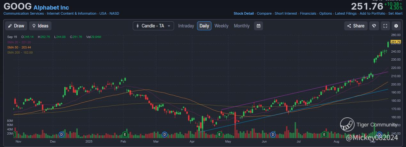Open the Compare link
Image resolution: width=406 pixels, height=147 pixels.
coord(264,13)
